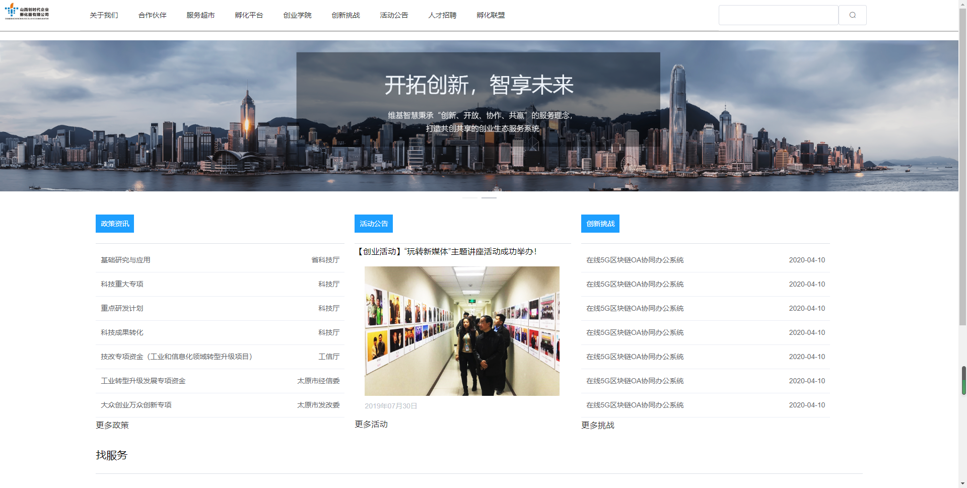This screenshot has width=967, height=488.
Task: Open 更多政策 link
Action: 112,425
